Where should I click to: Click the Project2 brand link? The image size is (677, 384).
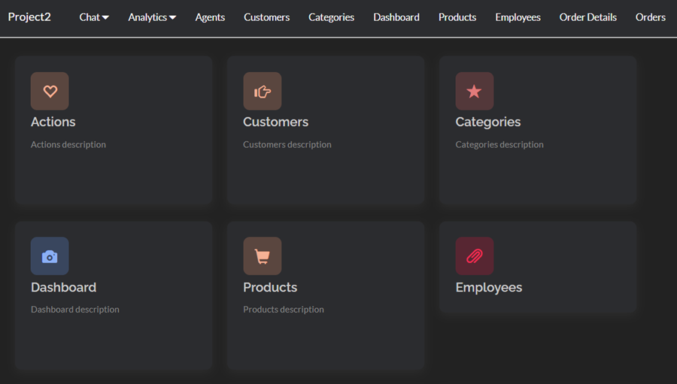(x=29, y=17)
